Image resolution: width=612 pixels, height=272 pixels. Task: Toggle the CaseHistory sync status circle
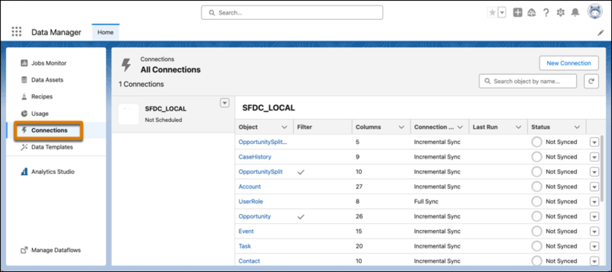(x=537, y=157)
